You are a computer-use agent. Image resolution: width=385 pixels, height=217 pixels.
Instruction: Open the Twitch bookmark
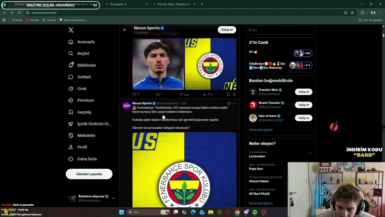click(x=73, y=20)
